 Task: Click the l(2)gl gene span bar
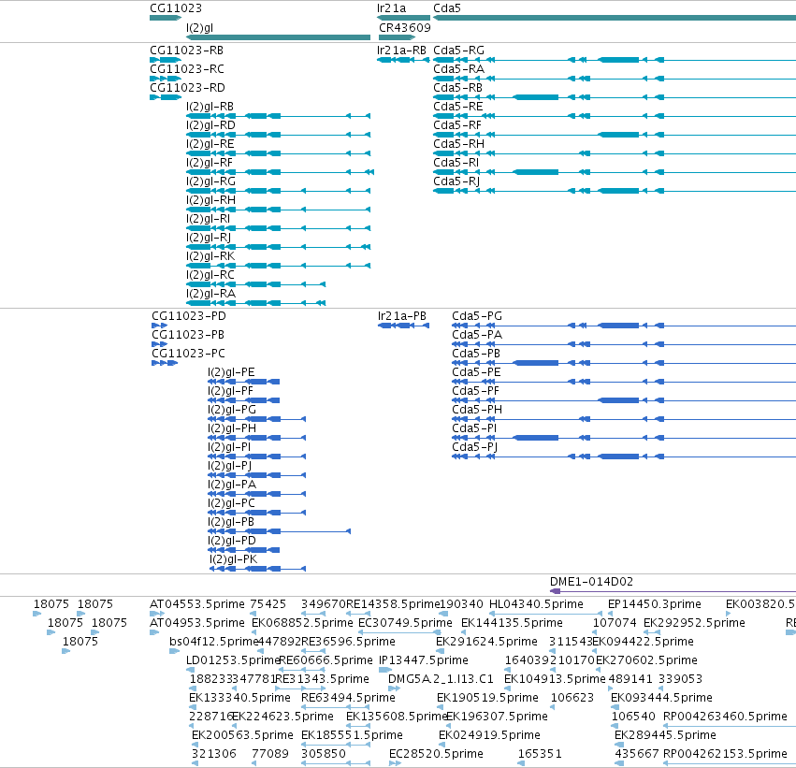tap(278, 37)
